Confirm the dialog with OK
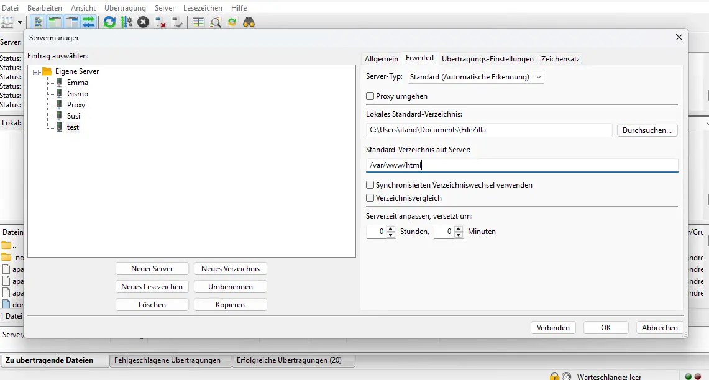The image size is (709, 380). pyautogui.click(x=606, y=328)
